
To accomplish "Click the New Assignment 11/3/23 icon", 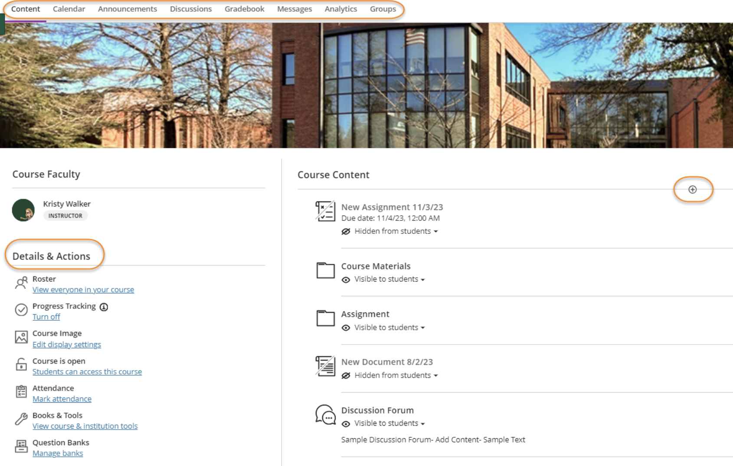I will pos(325,211).
